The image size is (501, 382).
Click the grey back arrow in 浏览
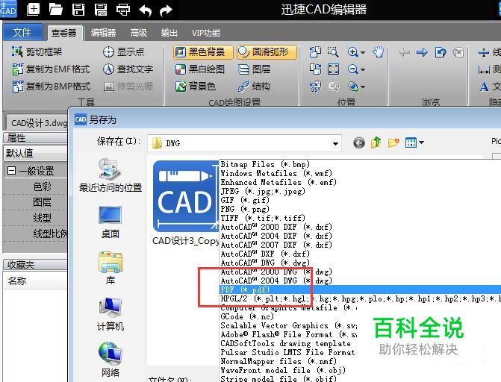coord(405,52)
